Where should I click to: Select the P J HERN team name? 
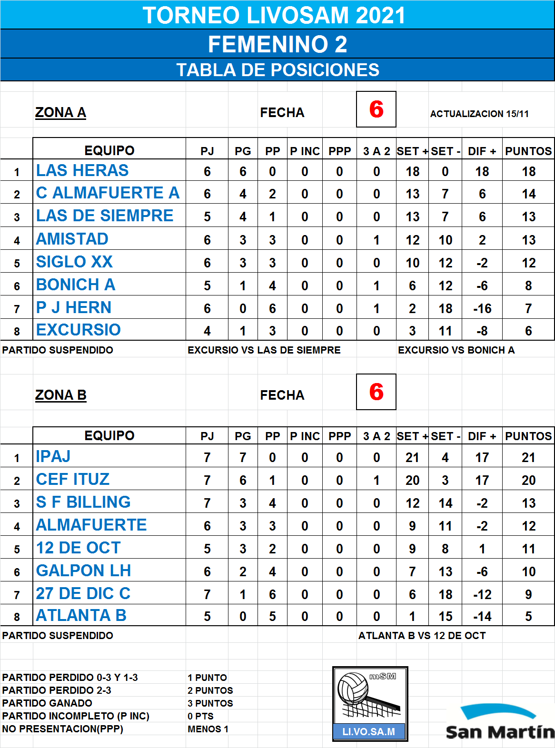(74, 307)
